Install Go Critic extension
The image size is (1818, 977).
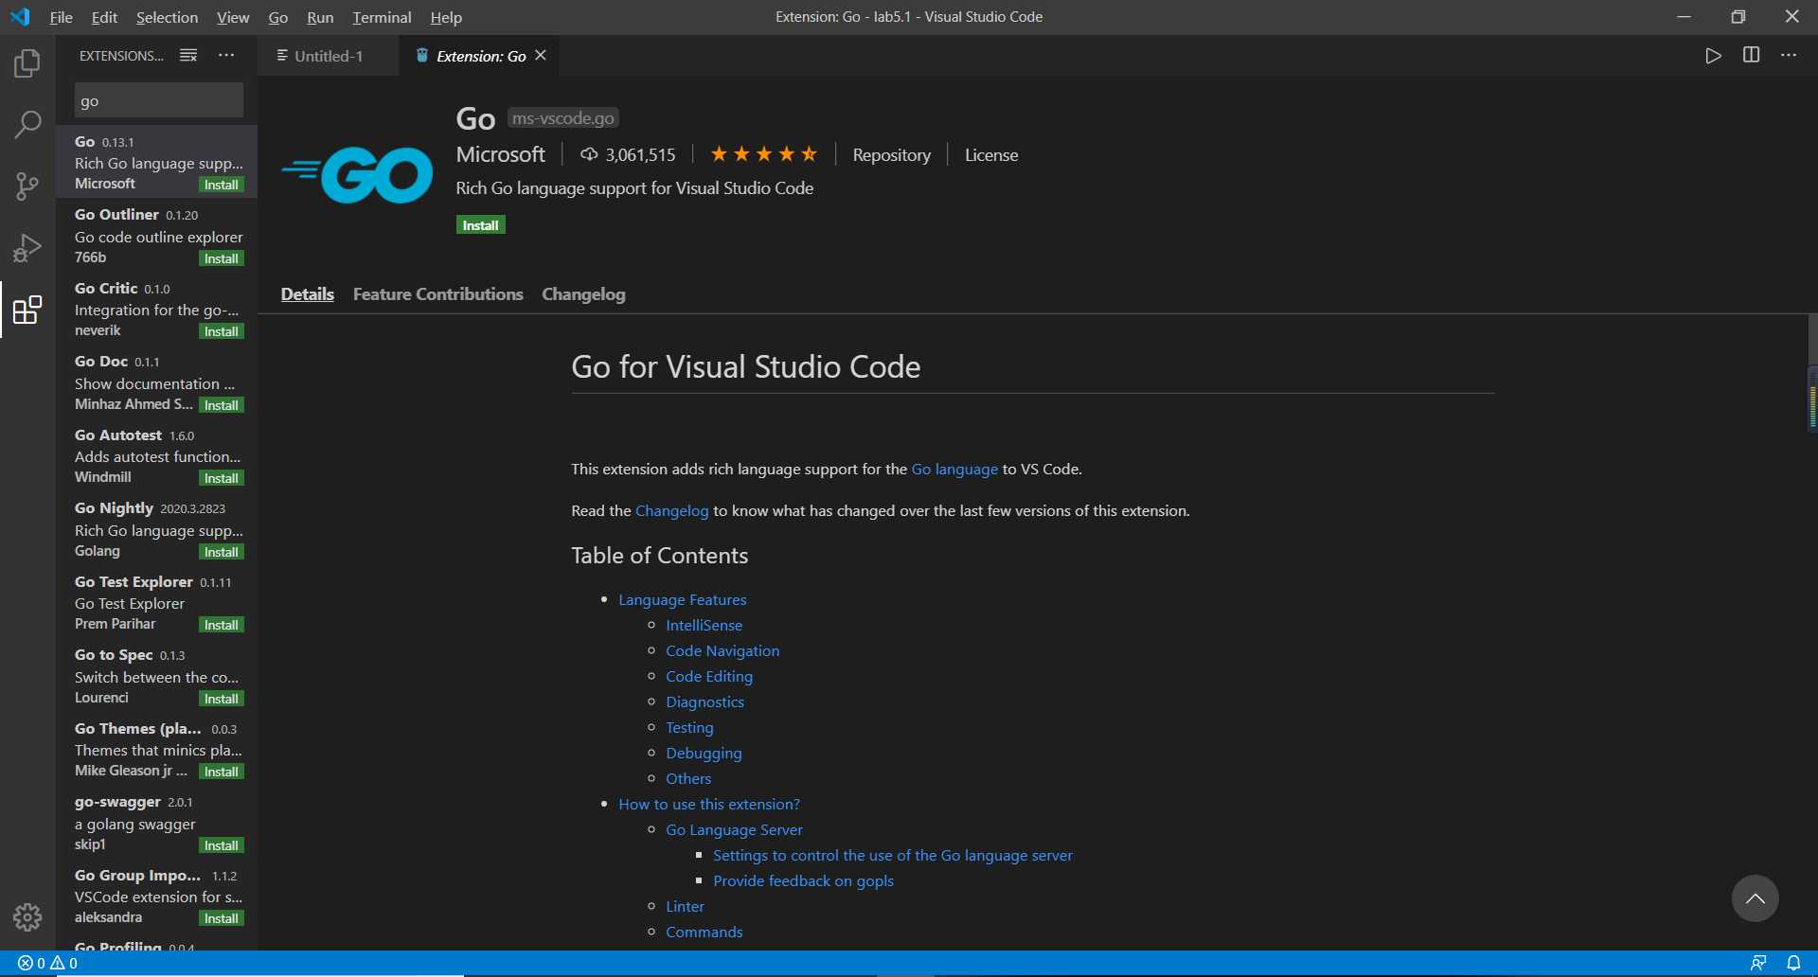coord(222,331)
